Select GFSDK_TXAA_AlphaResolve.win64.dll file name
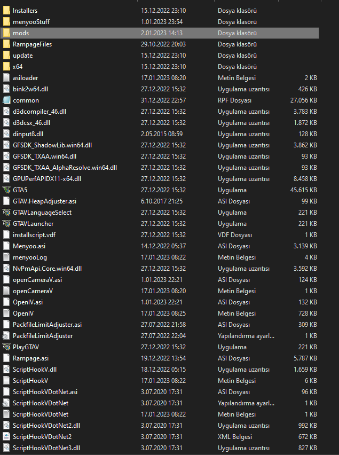This screenshot has width=339, height=455. 65,168
